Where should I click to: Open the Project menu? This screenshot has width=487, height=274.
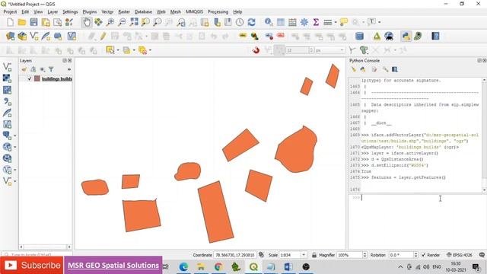coord(10,12)
